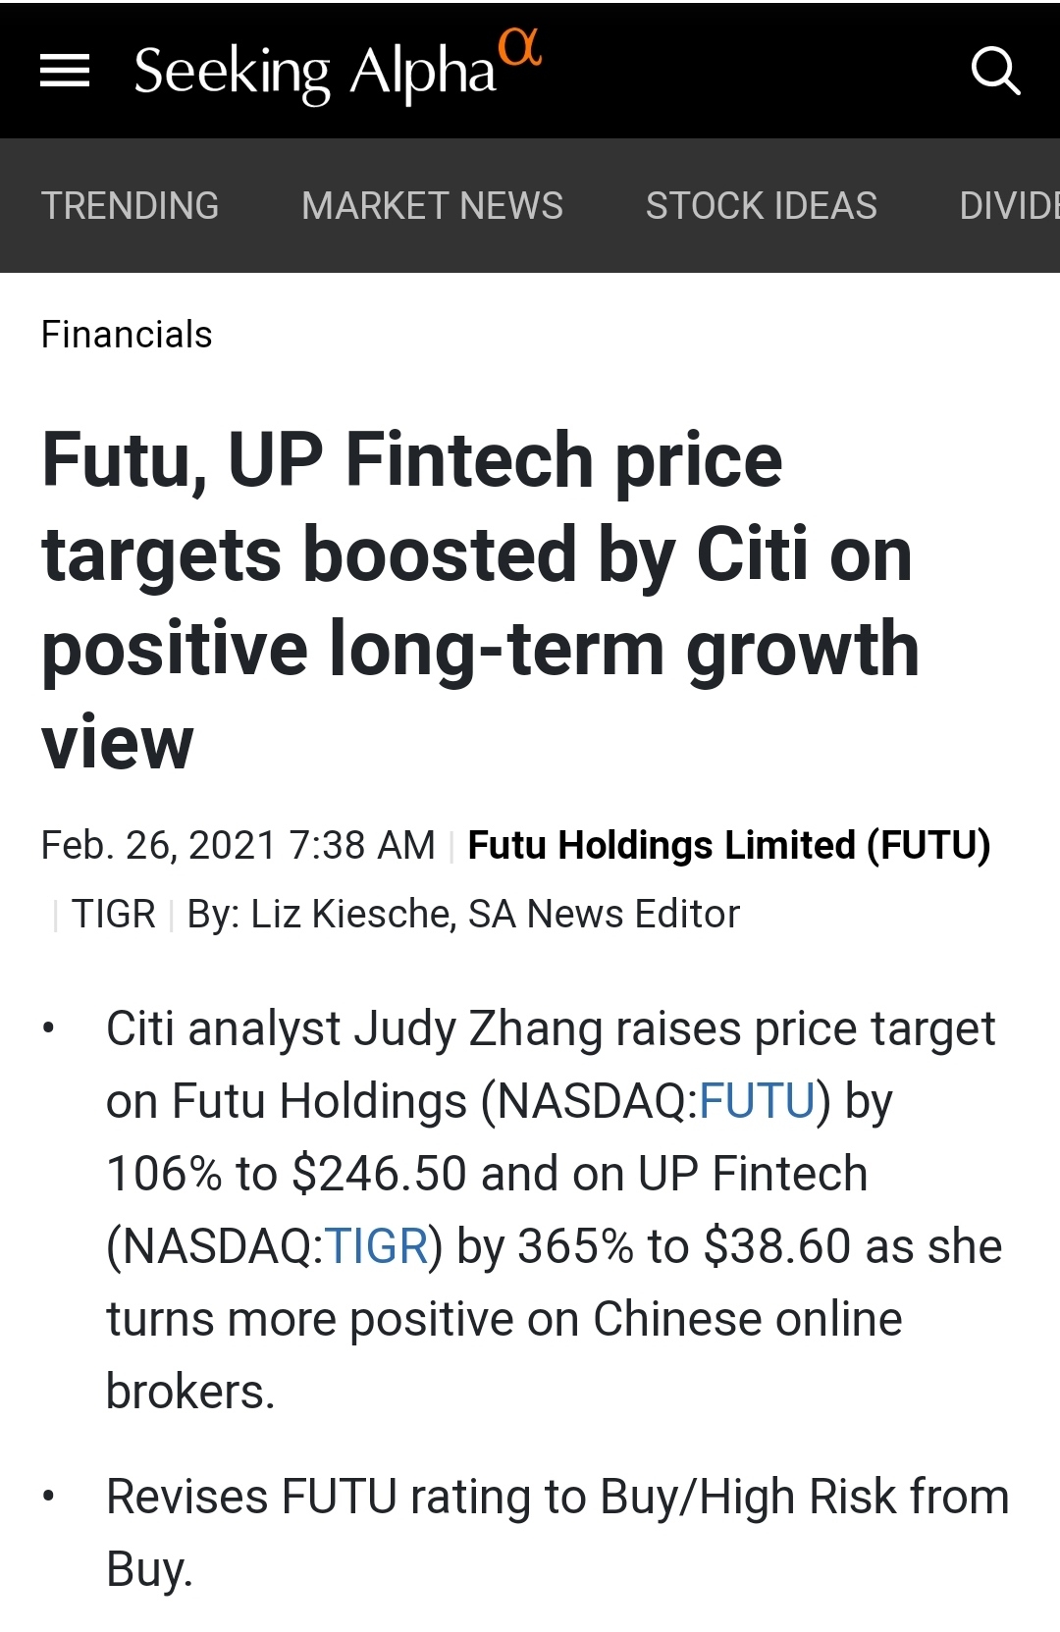This screenshot has height=1632, width=1060.
Task: Select the Stock Ideas tab
Action: point(761,206)
